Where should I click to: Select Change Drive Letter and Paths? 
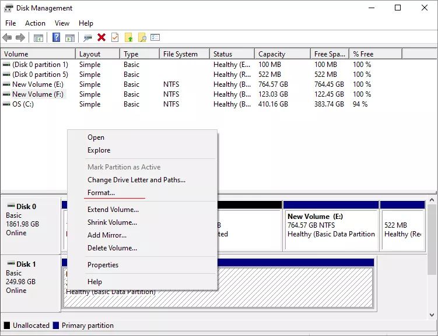pos(142,180)
